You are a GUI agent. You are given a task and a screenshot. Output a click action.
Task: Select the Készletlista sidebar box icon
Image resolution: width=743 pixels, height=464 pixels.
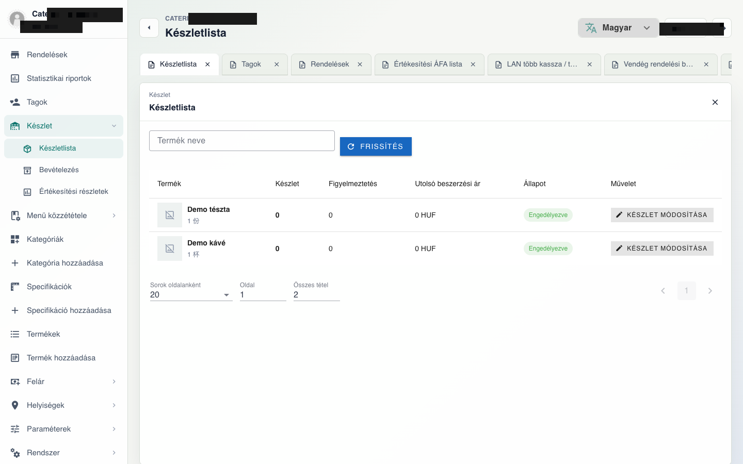[27, 148]
